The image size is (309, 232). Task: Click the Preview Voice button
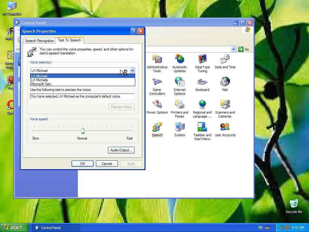121,107
